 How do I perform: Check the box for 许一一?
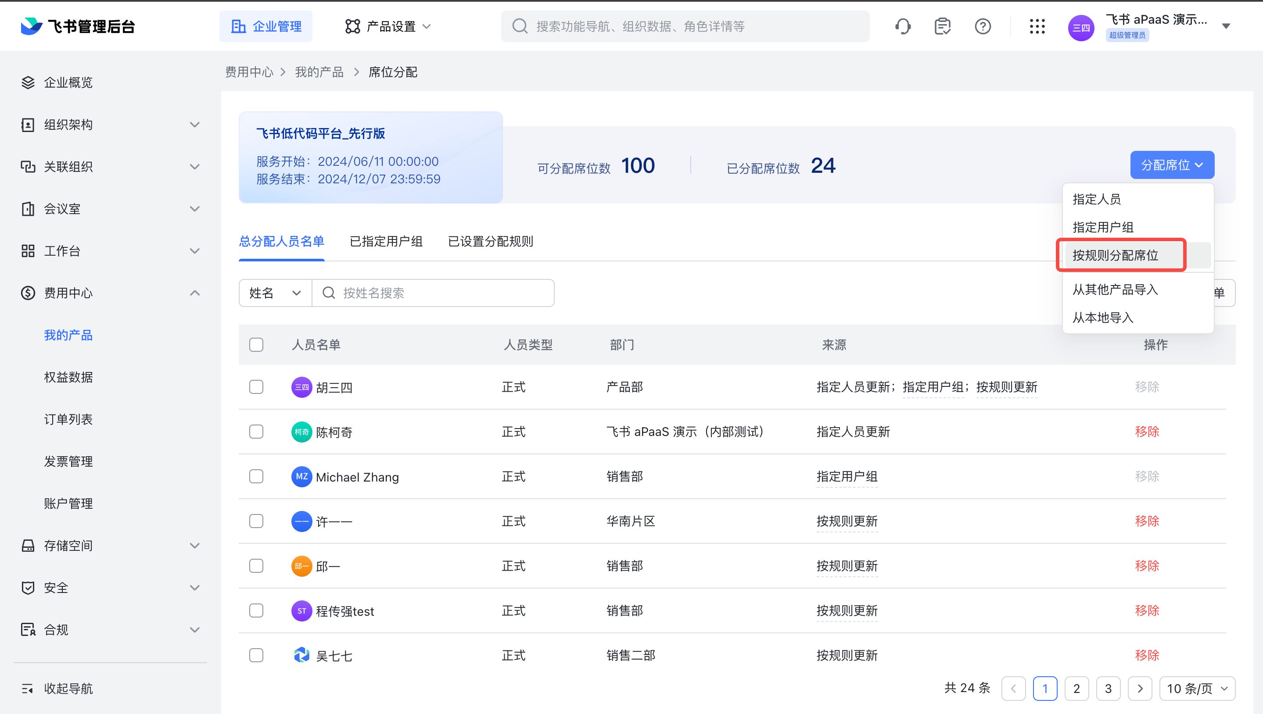tap(256, 521)
